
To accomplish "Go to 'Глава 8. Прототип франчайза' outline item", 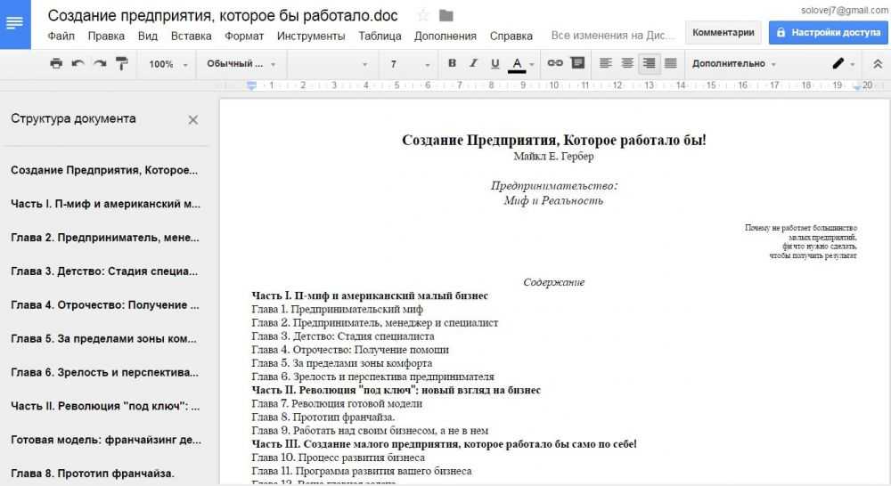I will pyautogui.click(x=92, y=474).
